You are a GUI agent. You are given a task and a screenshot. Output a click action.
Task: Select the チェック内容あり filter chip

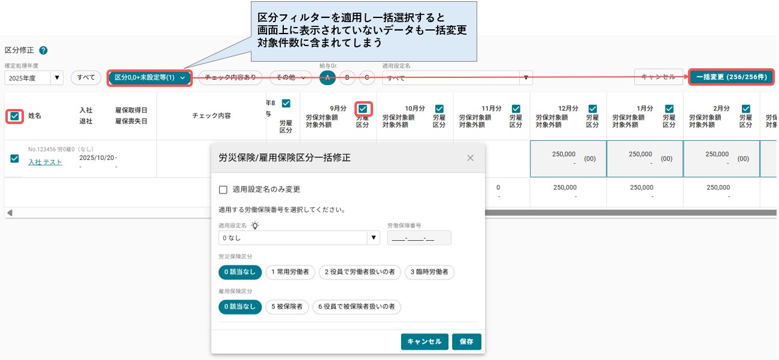tap(231, 77)
